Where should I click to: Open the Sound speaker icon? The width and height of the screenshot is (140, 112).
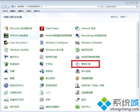click(42, 100)
